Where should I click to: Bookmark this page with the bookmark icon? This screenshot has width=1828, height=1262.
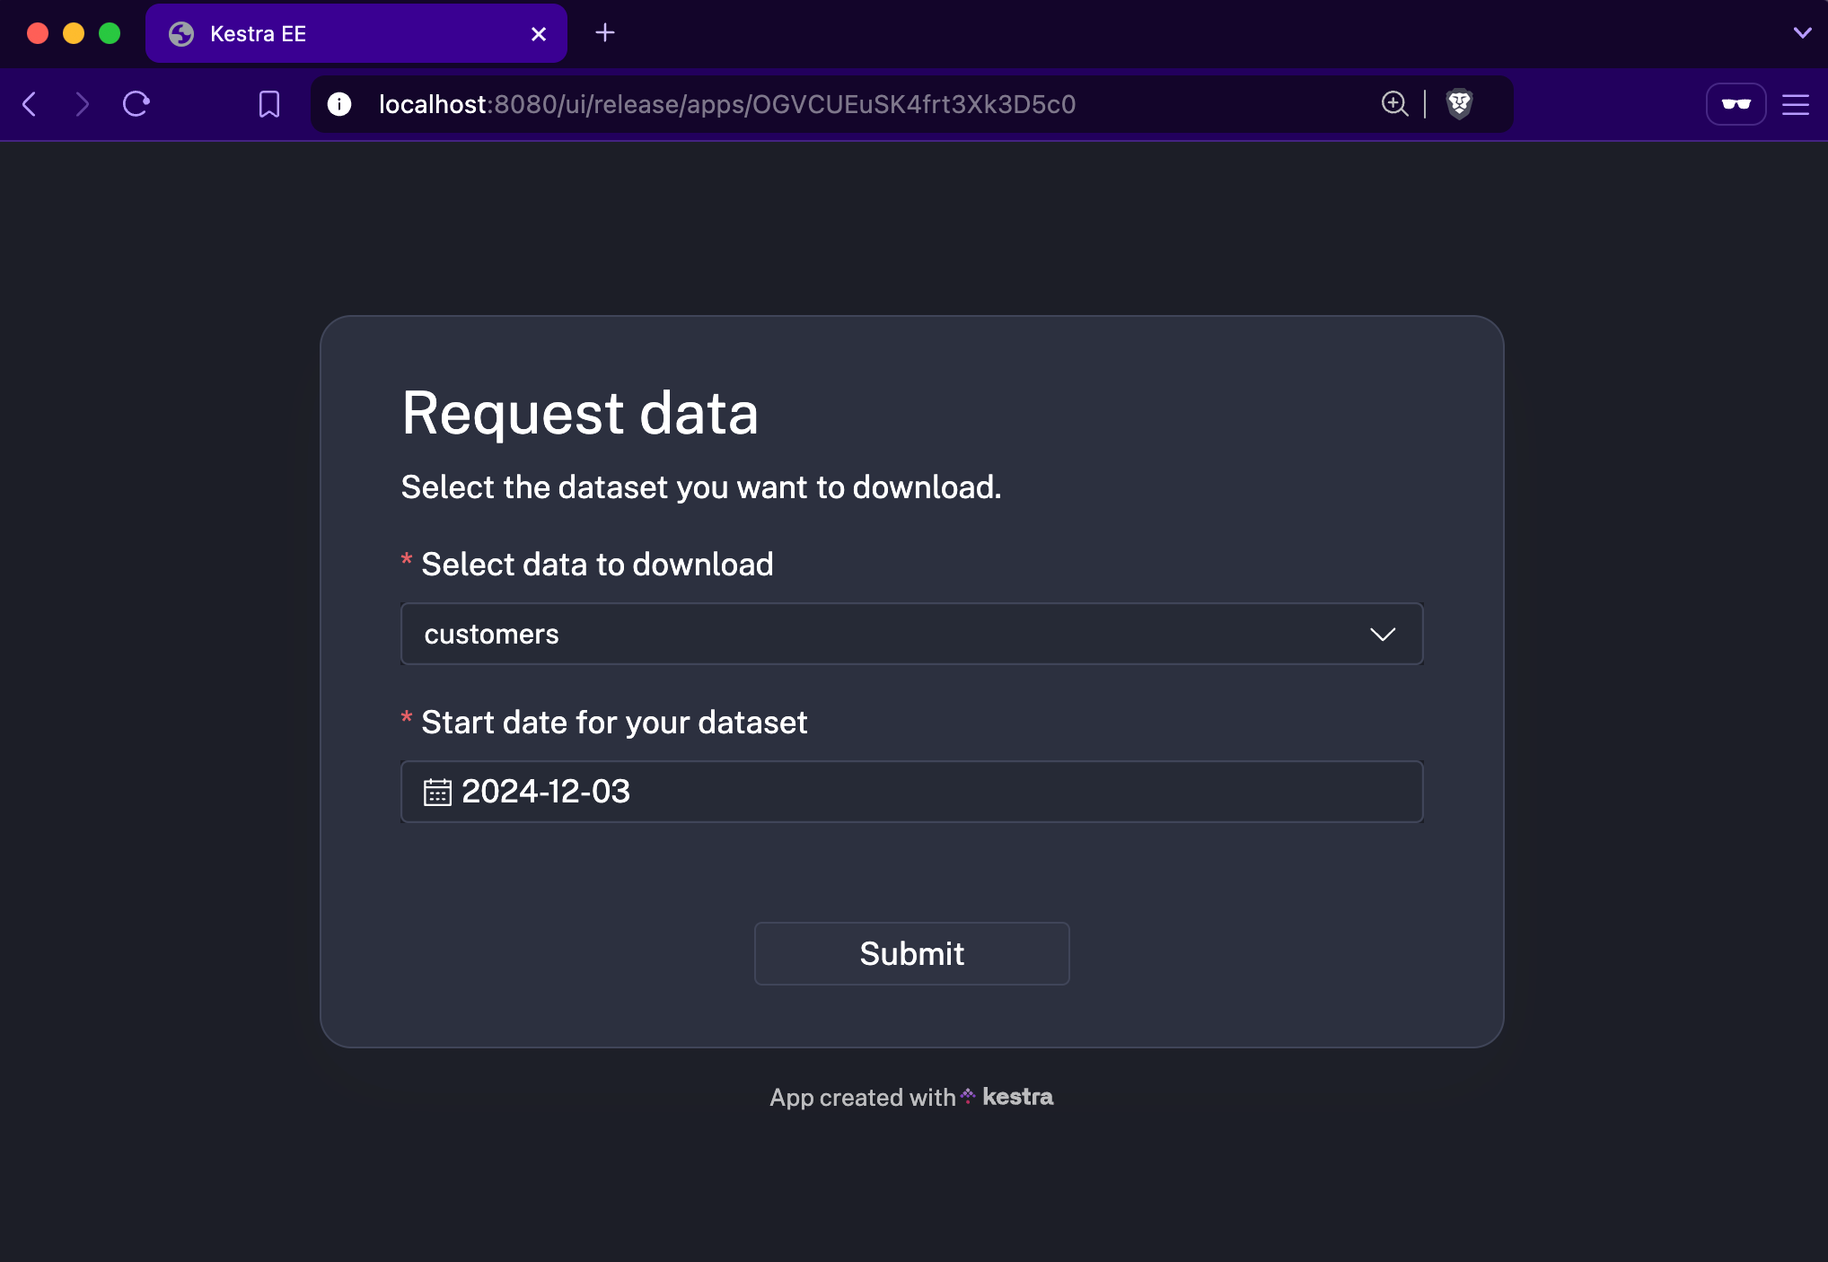pos(268,104)
